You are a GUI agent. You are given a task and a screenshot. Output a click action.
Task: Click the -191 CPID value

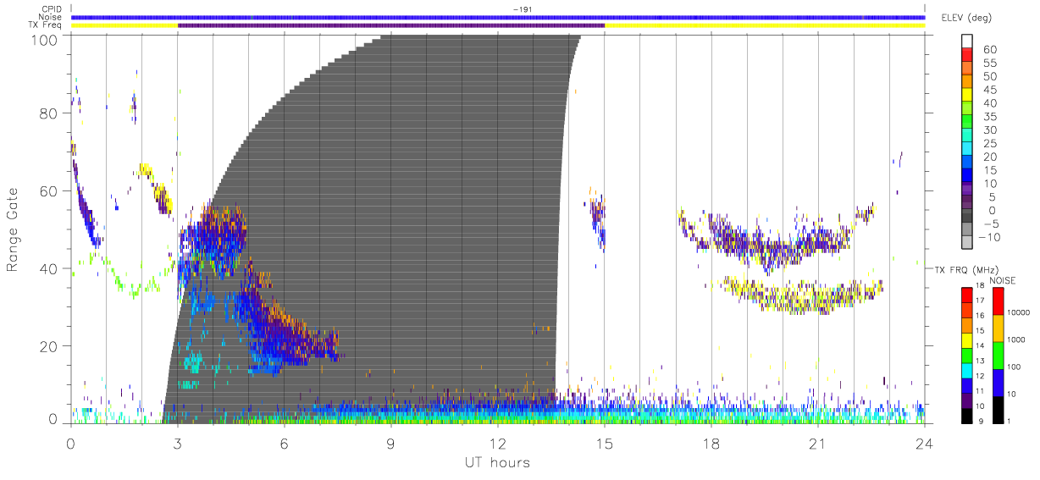pos(523,9)
